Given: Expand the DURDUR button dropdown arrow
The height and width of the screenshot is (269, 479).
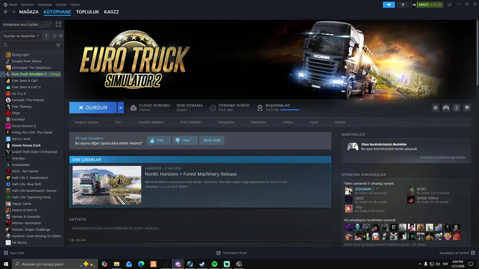Looking at the screenshot, I should pos(120,108).
